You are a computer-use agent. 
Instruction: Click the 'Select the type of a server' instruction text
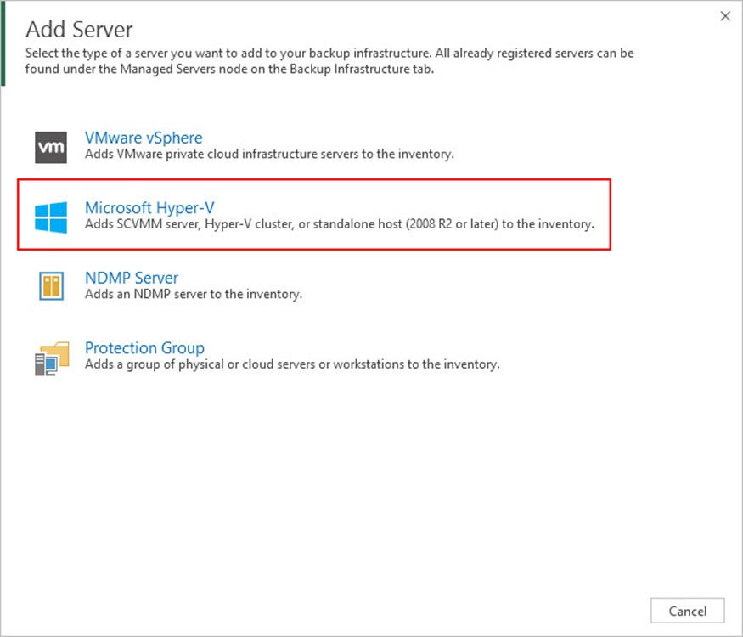tap(329, 61)
